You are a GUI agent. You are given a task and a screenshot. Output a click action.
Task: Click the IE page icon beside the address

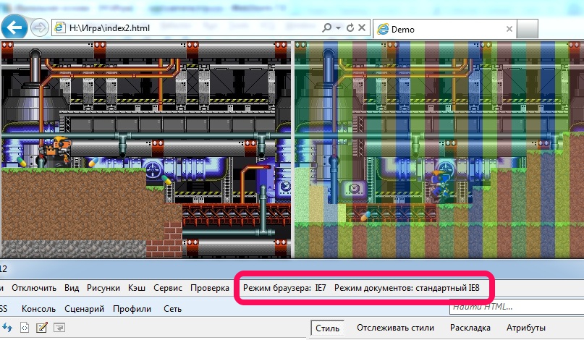coord(59,28)
